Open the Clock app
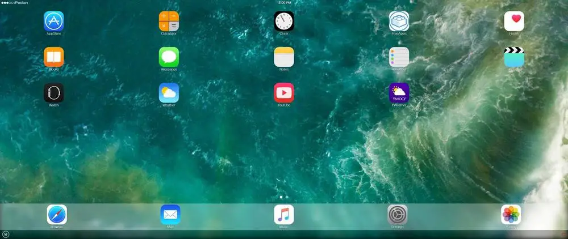Screen dimensions: 568x239 284,21
